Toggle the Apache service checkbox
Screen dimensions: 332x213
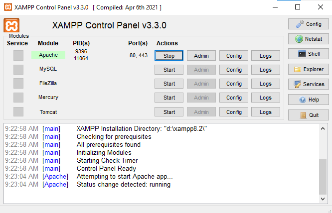18,55
